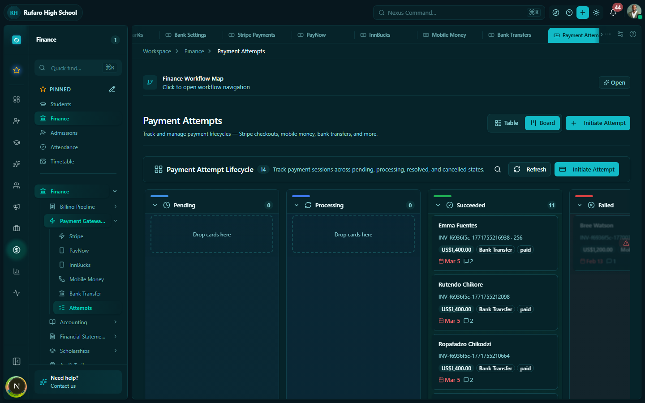The width and height of the screenshot is (645, 403).
Task: Click Initiate Attempt in page header
Action: pyautogui.click(x=598, y=123)
